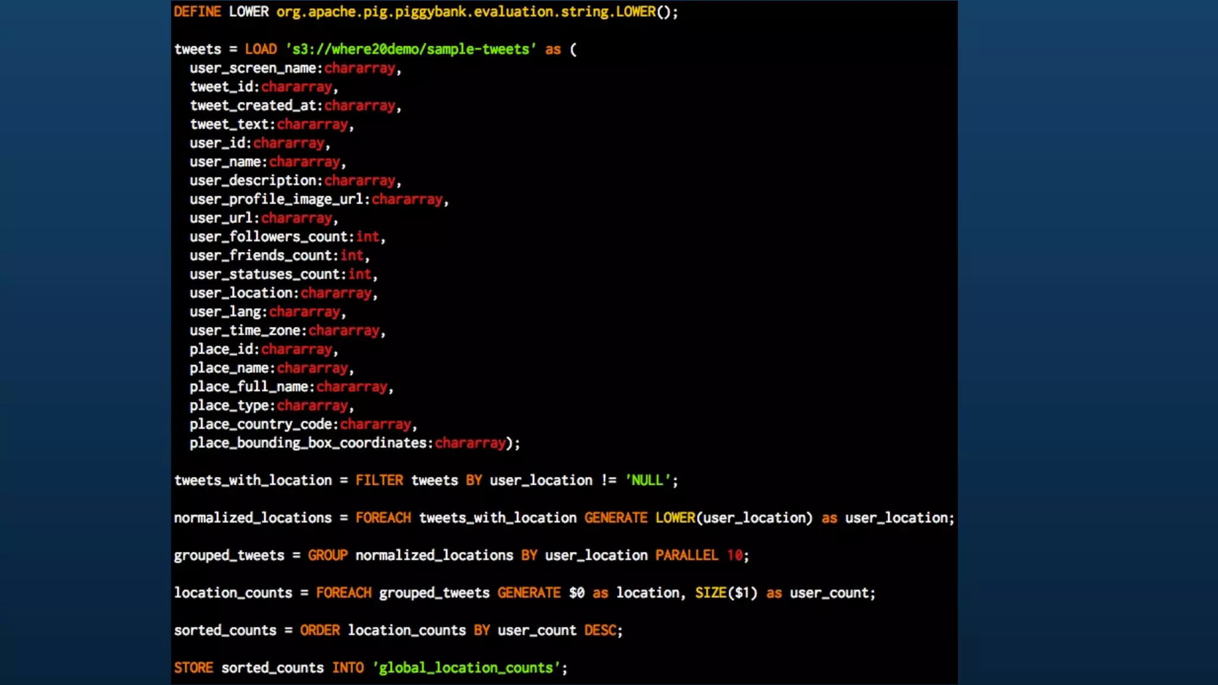The height and width of the screenshot is (685, 1218).
Task: Click the ORDER keyword in sorted_counts line
Action: click(x=320, y=630)
